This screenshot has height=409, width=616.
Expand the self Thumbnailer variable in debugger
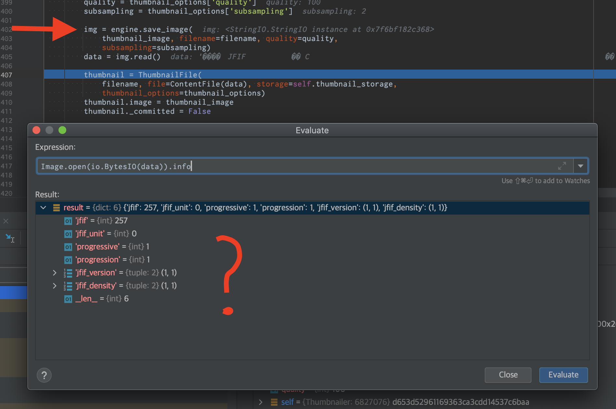coord(261,402)
